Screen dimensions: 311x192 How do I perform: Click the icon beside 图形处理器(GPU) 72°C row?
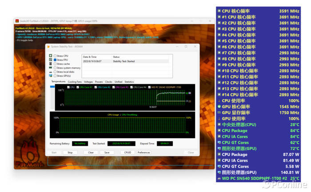[219, 148]
